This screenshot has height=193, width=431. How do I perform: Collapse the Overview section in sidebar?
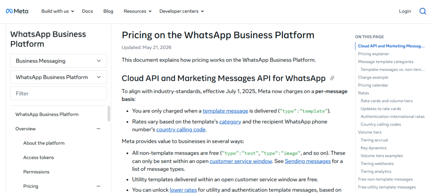tap(98, 129)
